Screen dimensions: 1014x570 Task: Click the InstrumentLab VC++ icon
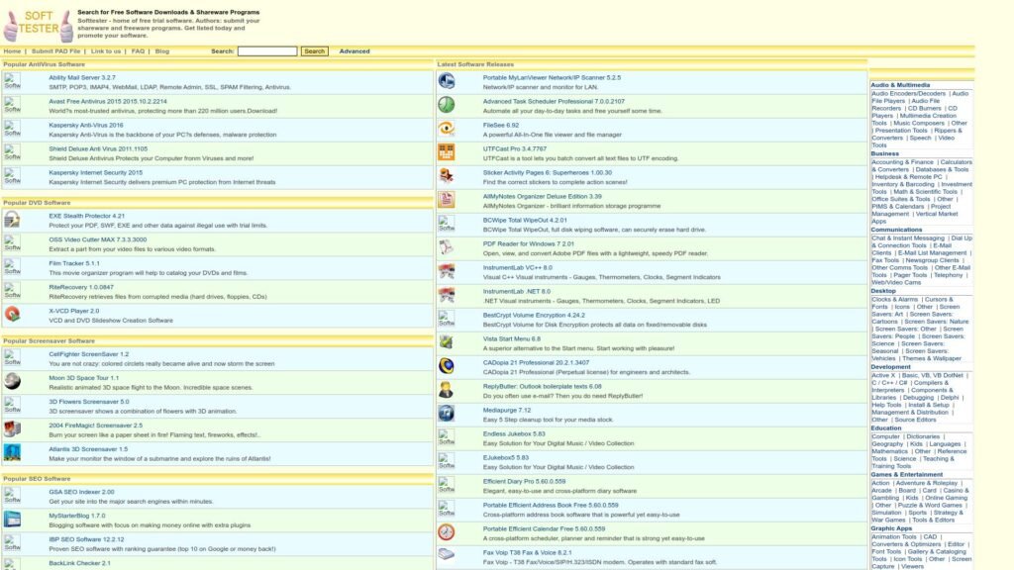[447, 271]
